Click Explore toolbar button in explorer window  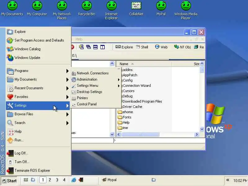[x=124, y=47]
